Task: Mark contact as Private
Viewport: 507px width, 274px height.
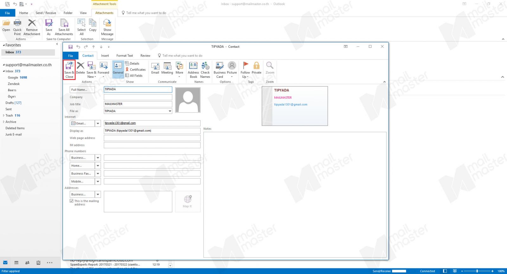Action: (256, 68)
